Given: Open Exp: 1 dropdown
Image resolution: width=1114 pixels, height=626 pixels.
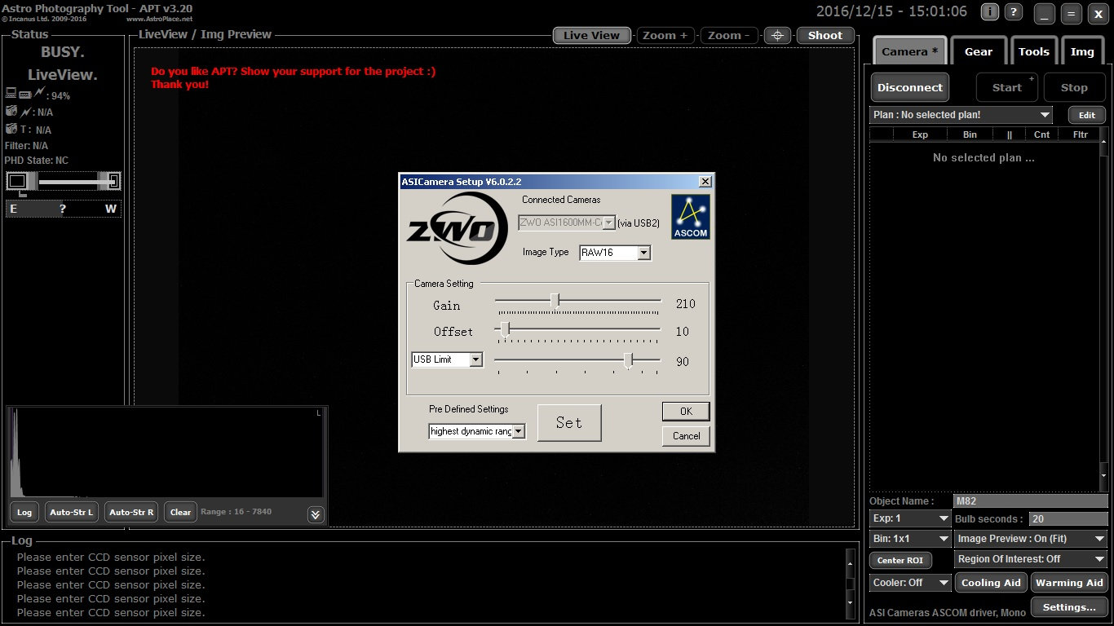Looking at the screenshot, I should coord(910,518).
